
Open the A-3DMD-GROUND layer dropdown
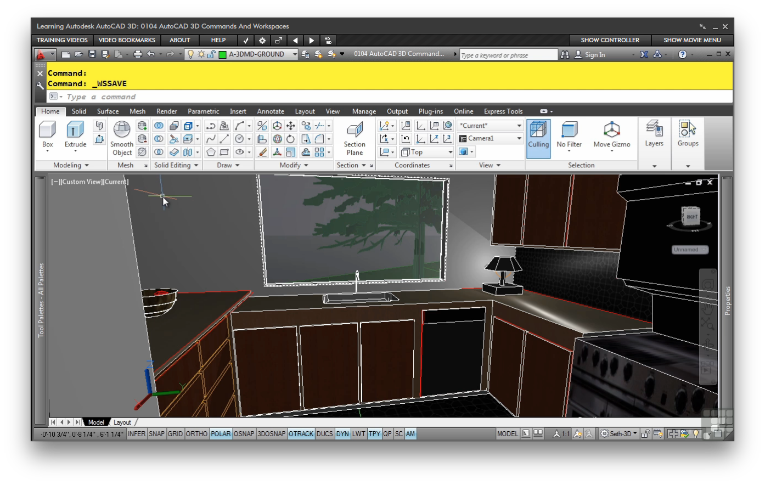coord(295,54)
